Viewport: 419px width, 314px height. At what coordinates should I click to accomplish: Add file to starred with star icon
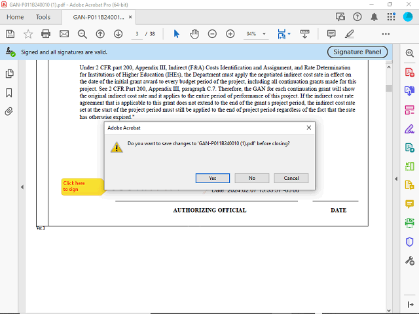[x=28, y=34]
